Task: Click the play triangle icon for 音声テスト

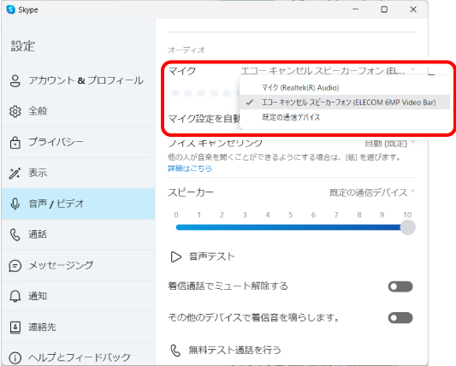Action: tap(175, 257)
